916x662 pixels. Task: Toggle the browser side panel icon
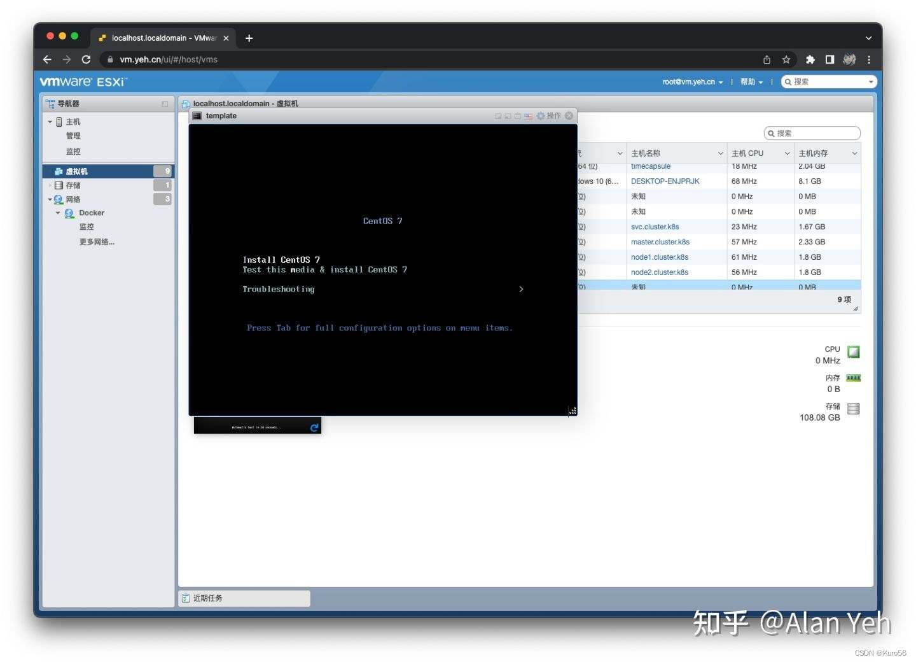click(x=829, y=59)
